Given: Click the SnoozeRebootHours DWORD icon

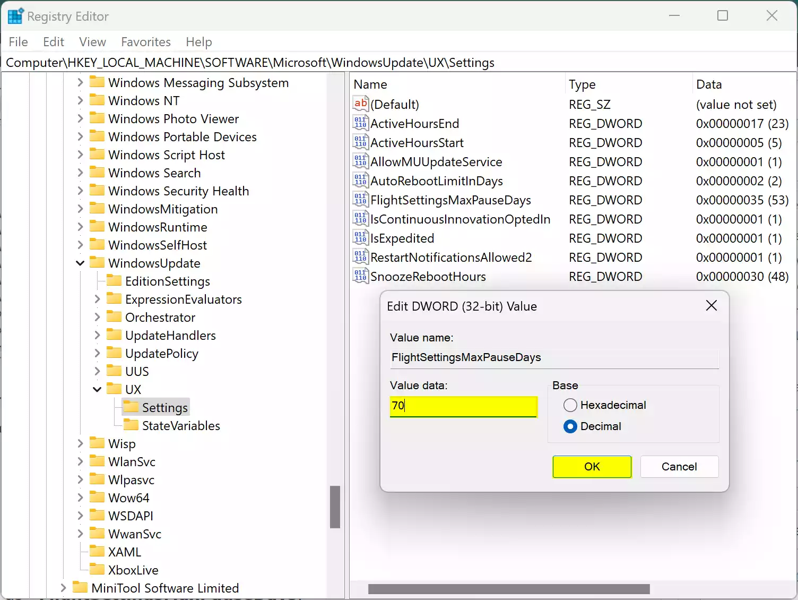Looking at the screenshot, I should pyautogui.click(x=361, y=276).
